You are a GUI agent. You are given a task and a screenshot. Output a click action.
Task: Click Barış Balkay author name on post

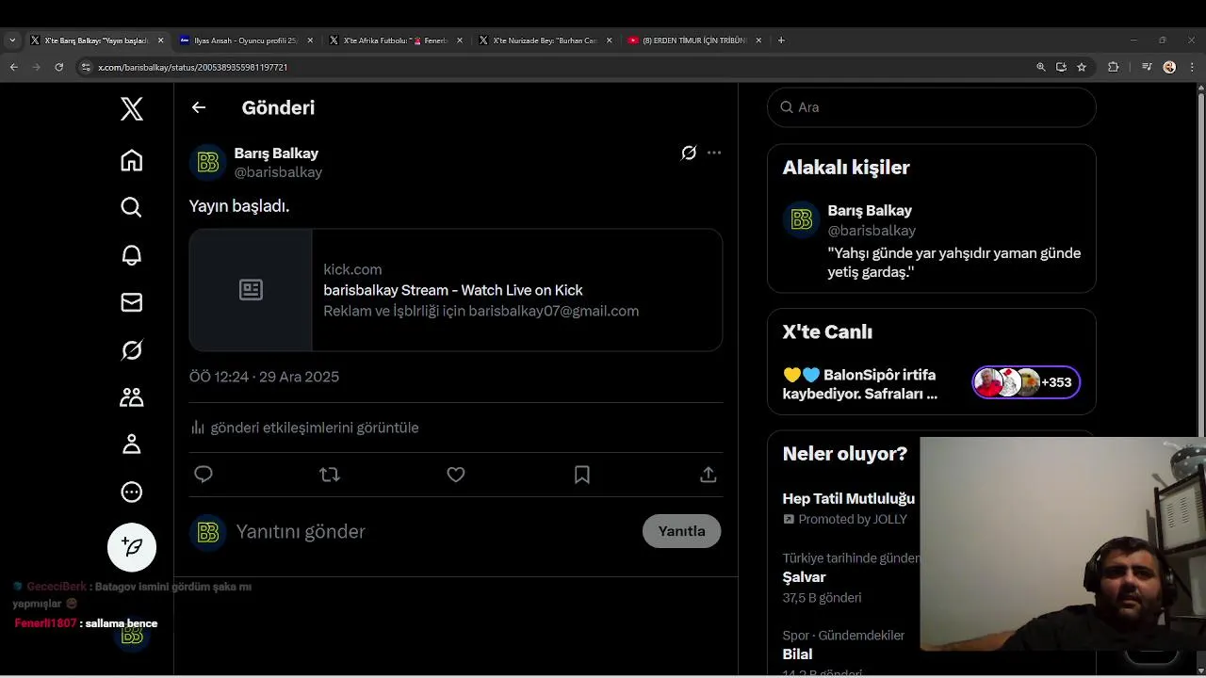coord(276,153)
